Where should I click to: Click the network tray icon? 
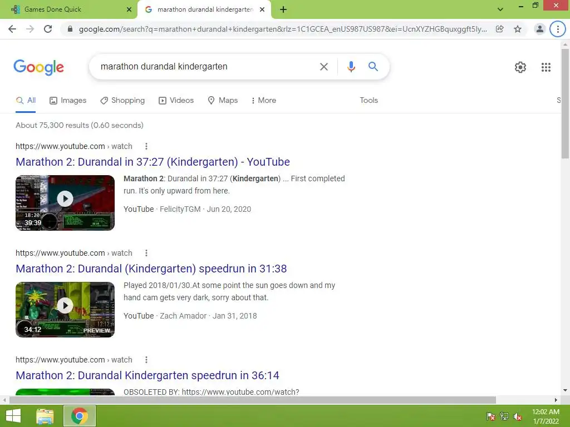[504, 416]
